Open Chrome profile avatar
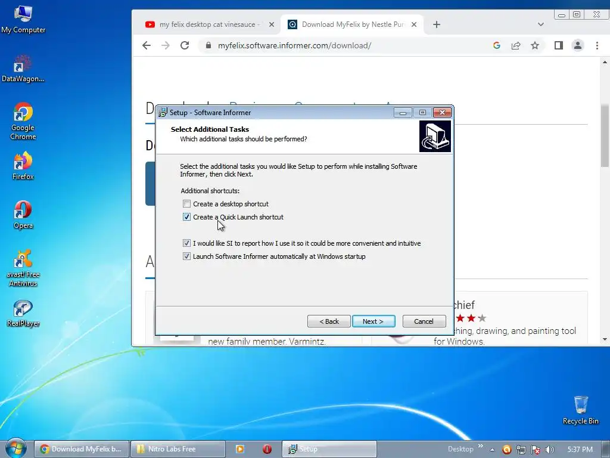The width and height of the screenshot is (610, 458). coord(578,45)
